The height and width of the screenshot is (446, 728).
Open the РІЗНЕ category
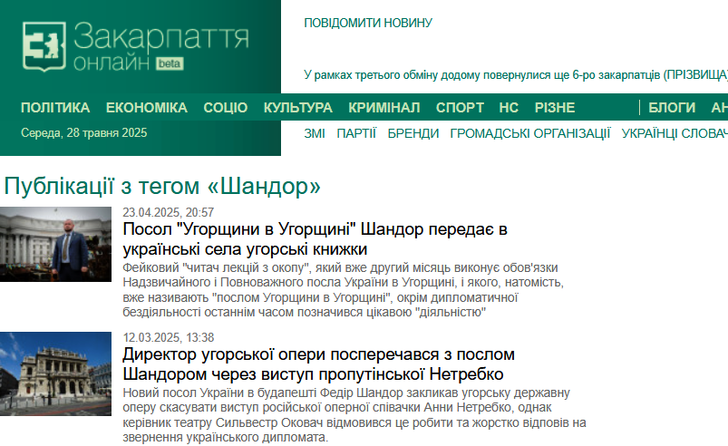coord(554,108)
